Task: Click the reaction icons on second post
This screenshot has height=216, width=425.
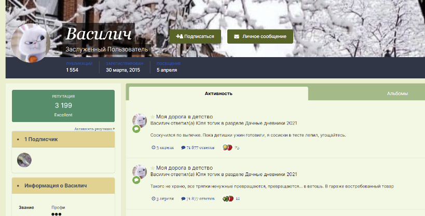Action: [227, 199]
